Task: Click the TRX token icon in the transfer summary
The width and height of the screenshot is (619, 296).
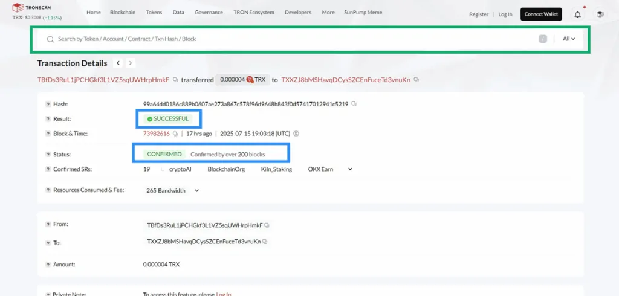Action: tap(250, 80)
